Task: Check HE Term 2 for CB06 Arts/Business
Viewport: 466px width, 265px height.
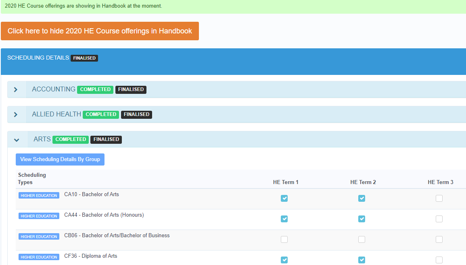Action: coord(362,239)
